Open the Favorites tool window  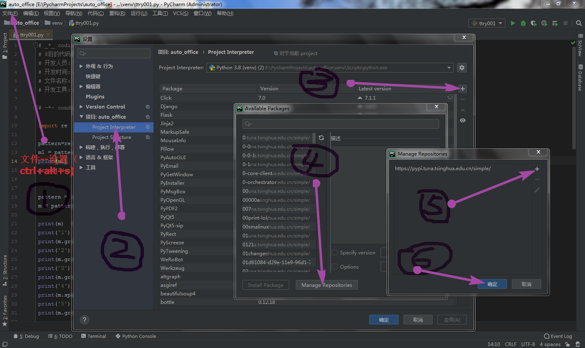click(5, 311)
